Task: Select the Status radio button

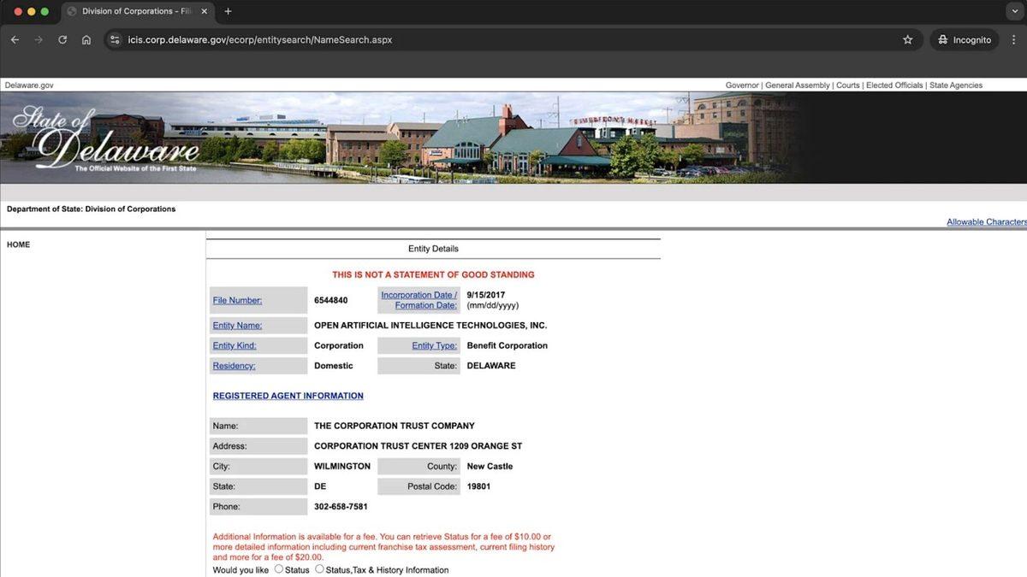Action: click(x=279, y=569)
